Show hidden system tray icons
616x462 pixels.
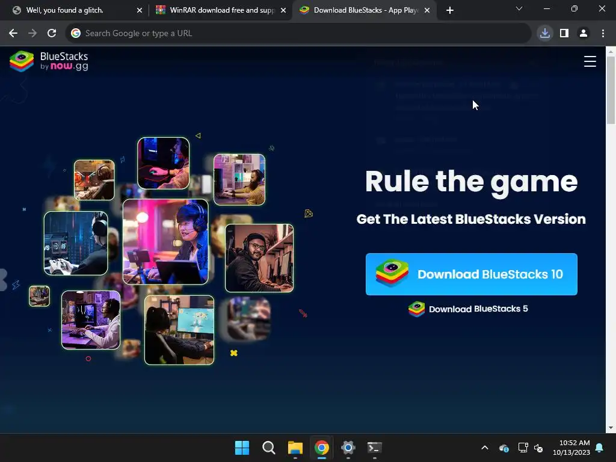pos(485,448)
